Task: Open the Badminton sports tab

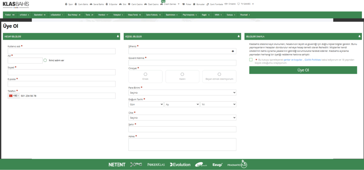Action: pos(172,15)
